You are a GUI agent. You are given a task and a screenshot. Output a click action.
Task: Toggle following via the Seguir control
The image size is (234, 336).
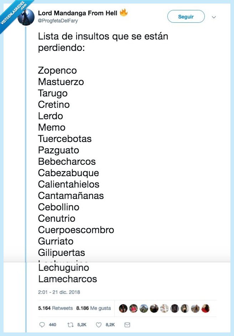[186, 16]
